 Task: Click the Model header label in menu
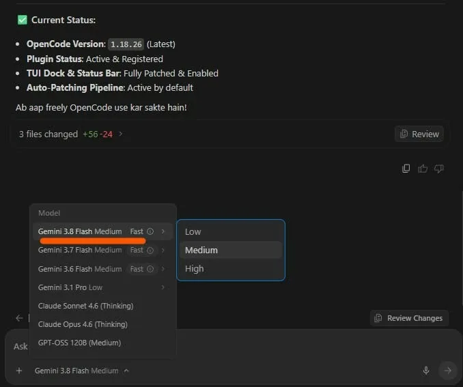click(49, 213)
